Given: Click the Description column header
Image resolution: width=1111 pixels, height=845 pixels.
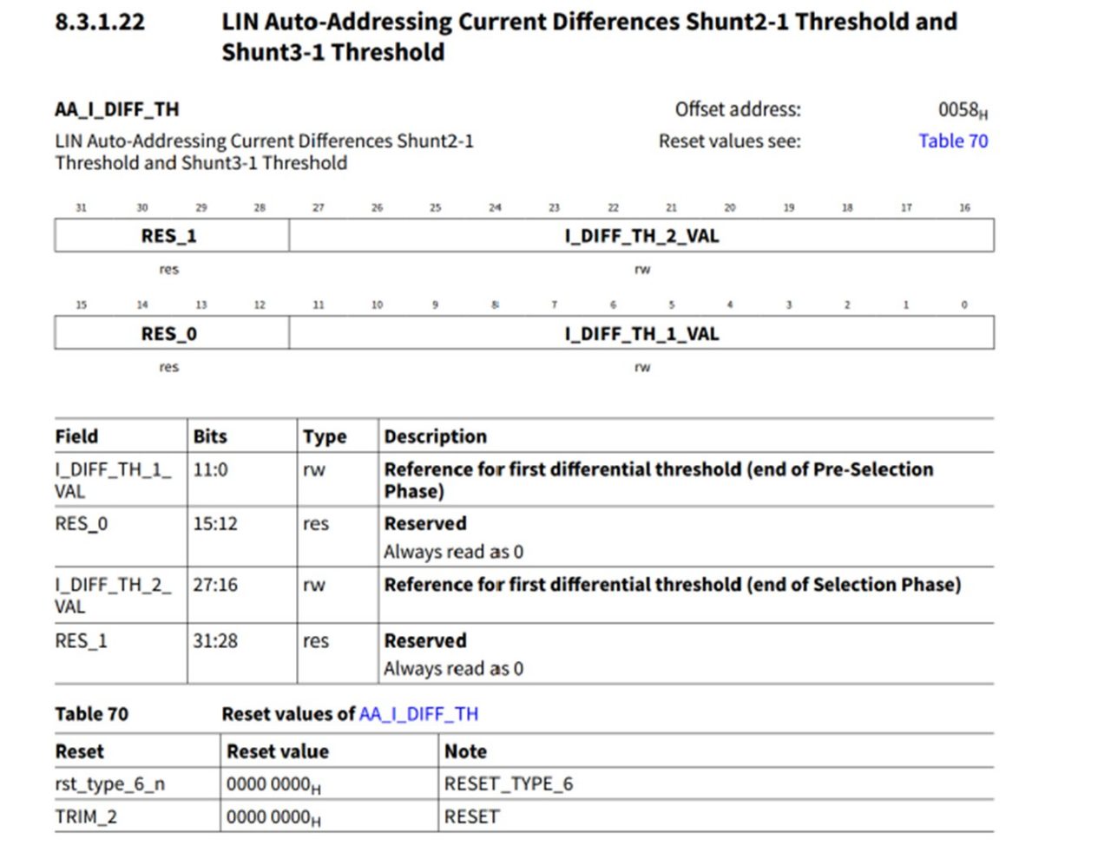Looking at the screenshot, I should [x=436, y=436].
